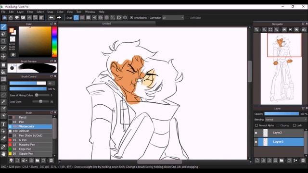
Task: Open the brush options arrow dropdown
Action: click(25, 161)
